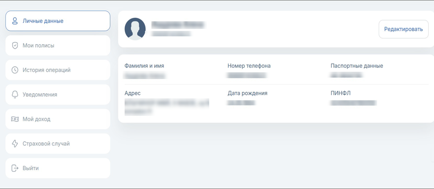The height and width of the screenshot is (189, 434).
Task: Go to the Уведомления menu label
Action: (40, 94)
